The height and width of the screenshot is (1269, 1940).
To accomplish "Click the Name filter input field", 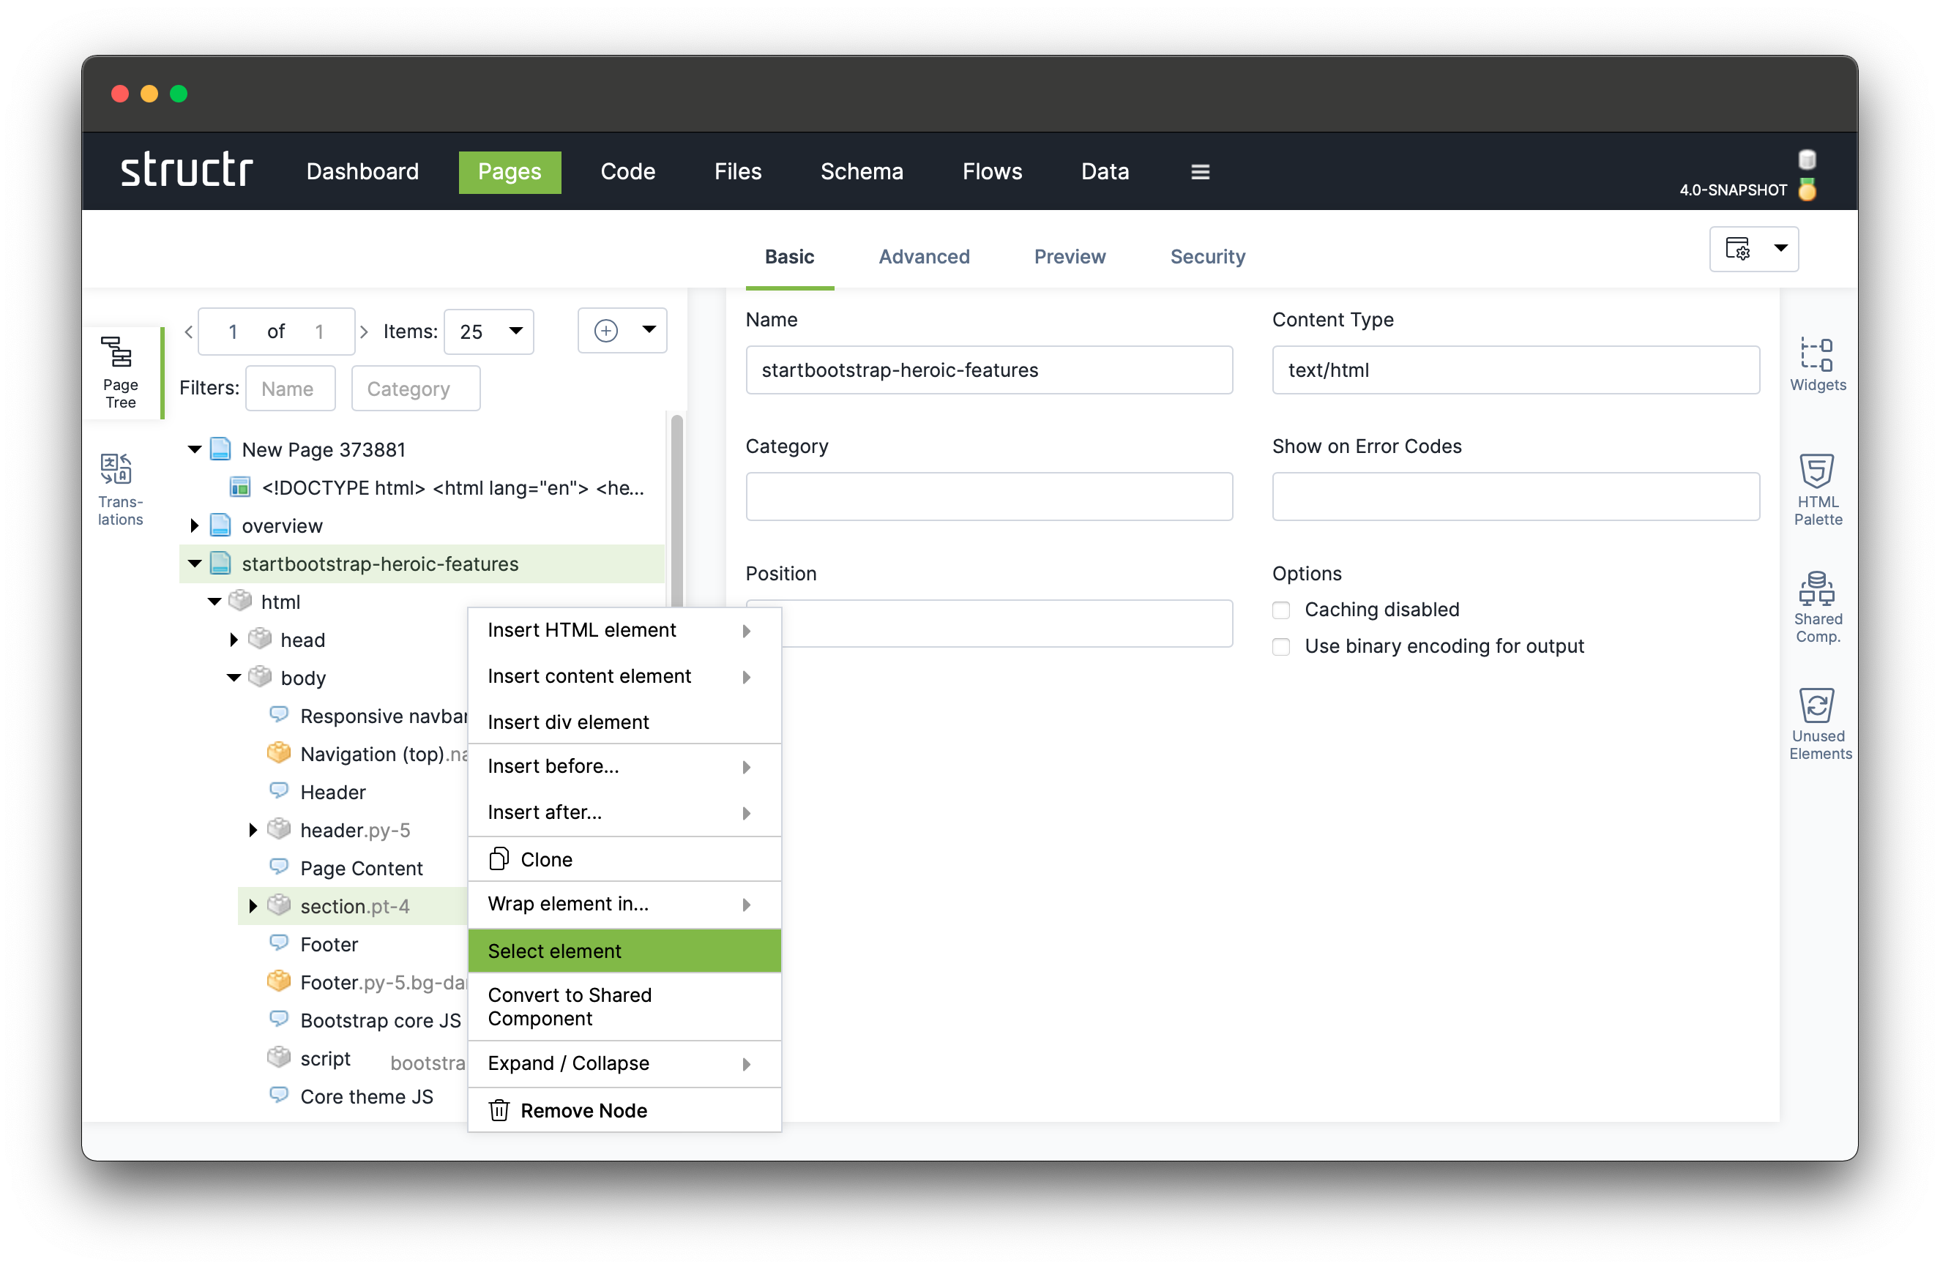I will (290, 388).
